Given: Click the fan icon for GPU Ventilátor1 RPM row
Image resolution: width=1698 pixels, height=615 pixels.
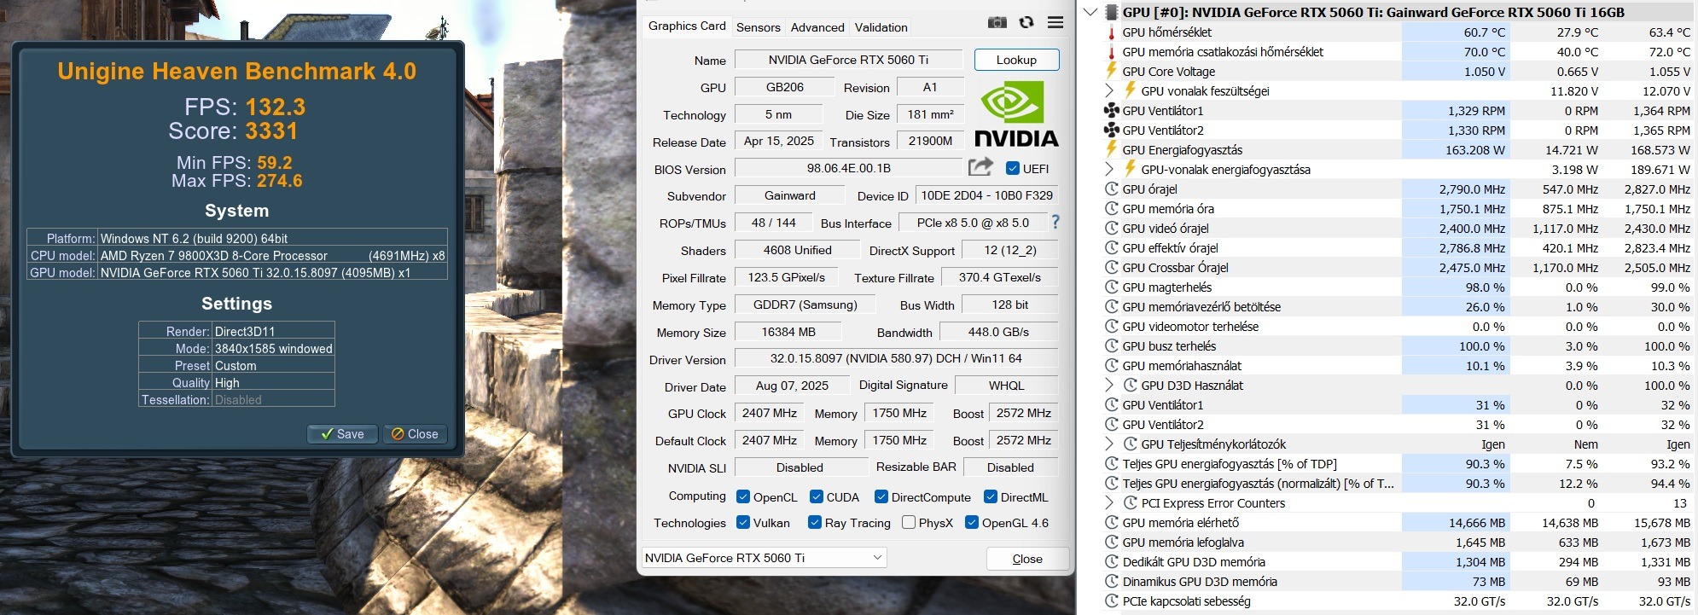Looking at the screenshot, I should coord(1111,111).
